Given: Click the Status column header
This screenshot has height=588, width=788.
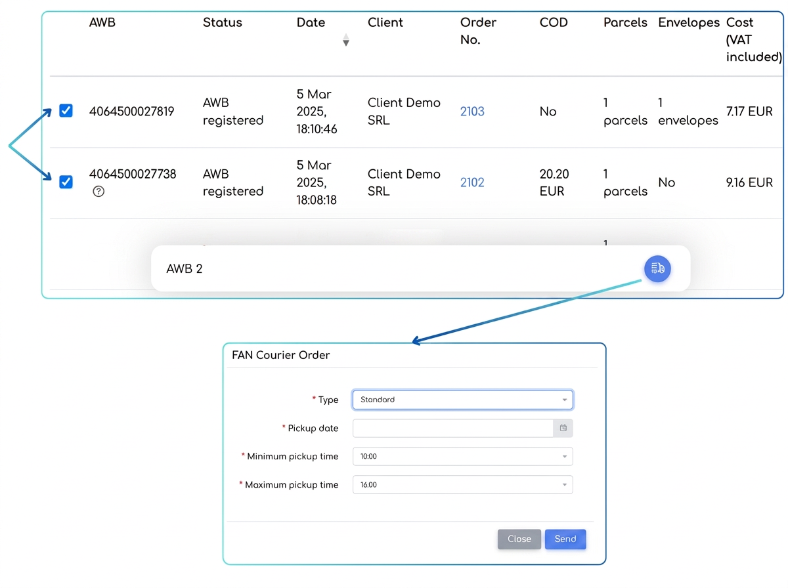Looking at the screenshot, I should [223, 23].
